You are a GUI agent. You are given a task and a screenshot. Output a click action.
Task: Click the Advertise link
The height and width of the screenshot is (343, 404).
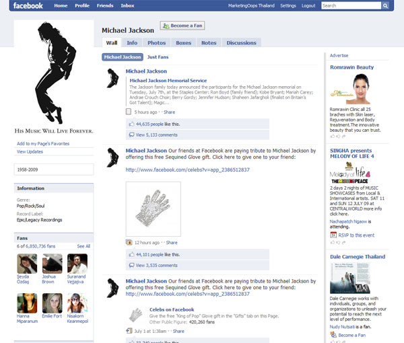(339, 55)
